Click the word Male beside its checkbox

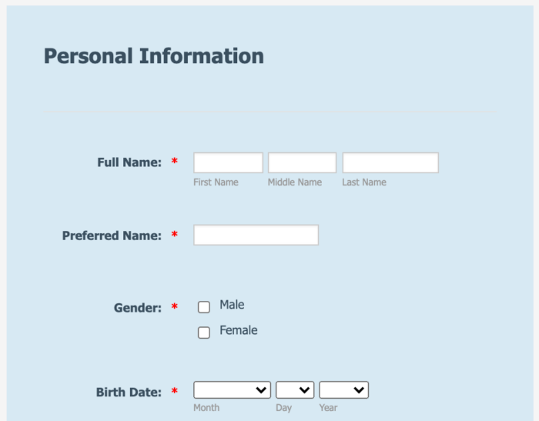click(x=232, y=305)
